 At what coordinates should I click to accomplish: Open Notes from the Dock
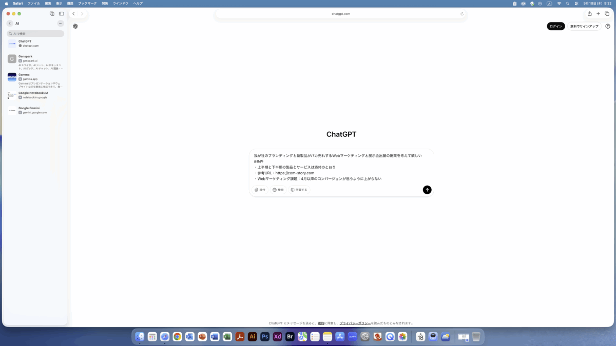pos(328,337)
